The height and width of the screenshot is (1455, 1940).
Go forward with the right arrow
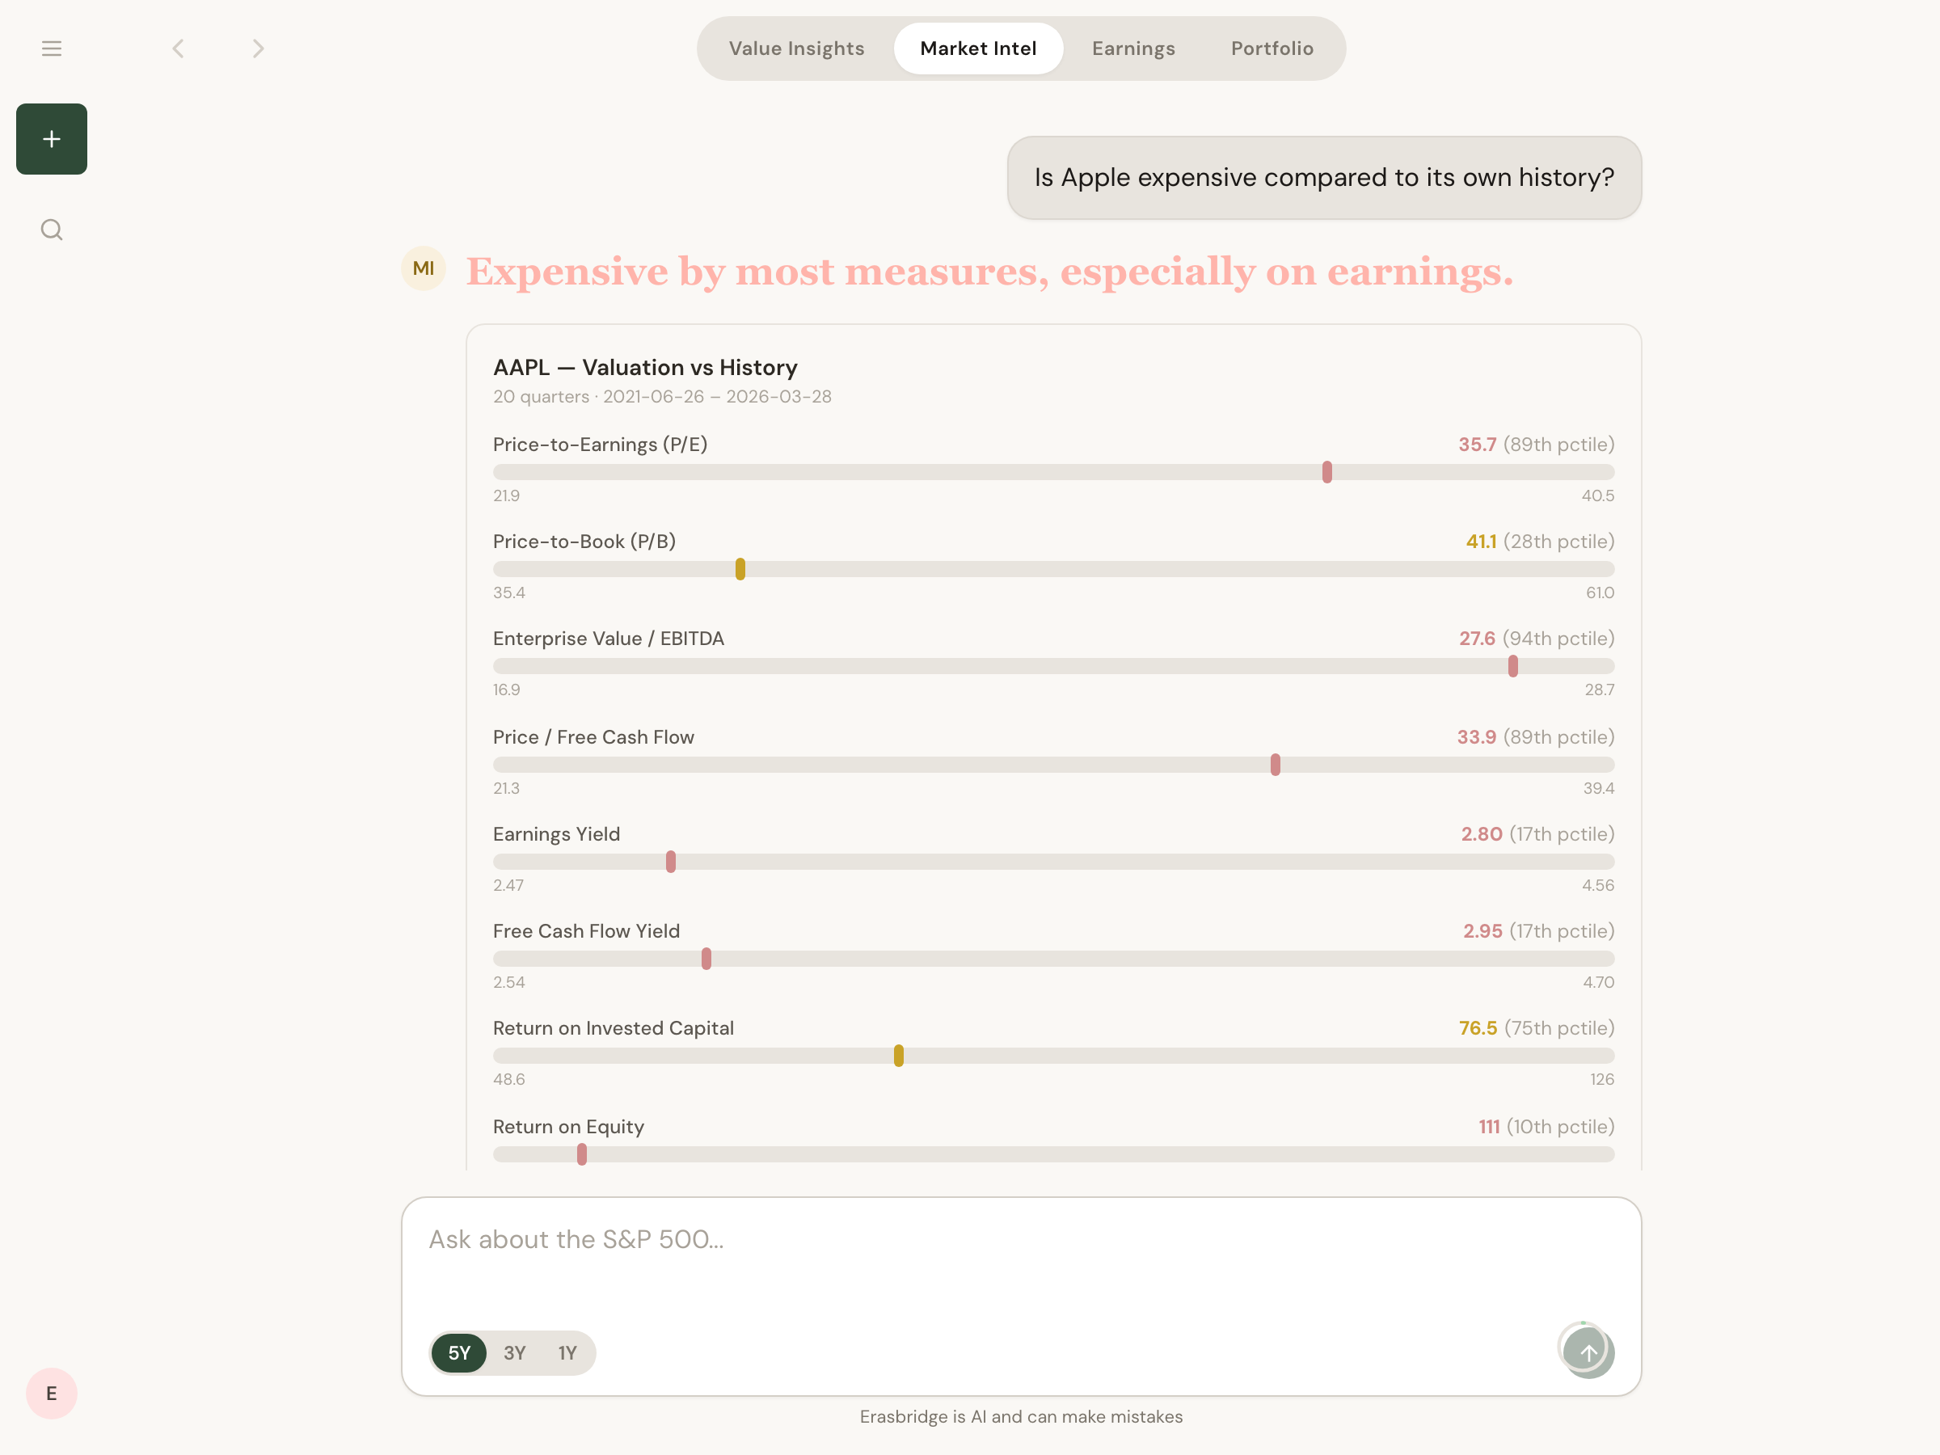tap(258, 48)
